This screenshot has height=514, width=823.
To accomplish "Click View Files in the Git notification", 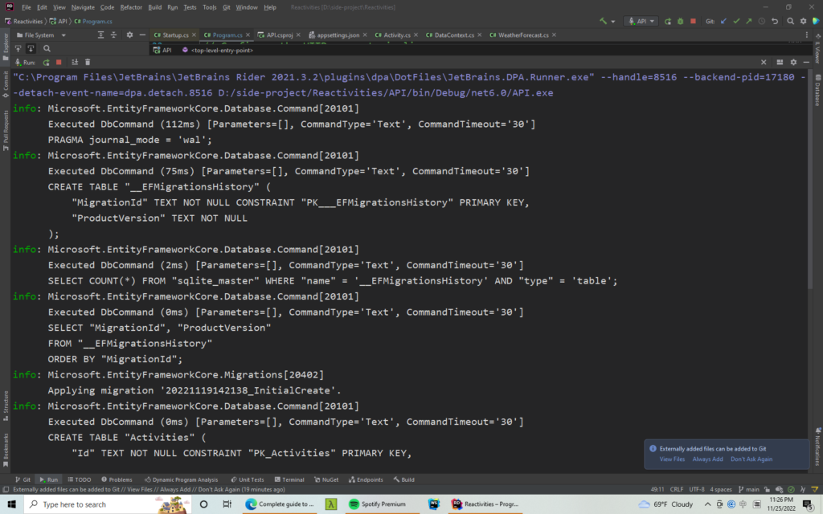I will [x=672, y=459].
